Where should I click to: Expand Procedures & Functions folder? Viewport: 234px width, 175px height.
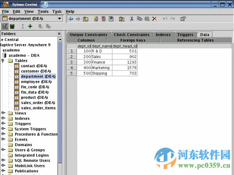(3, 134)
